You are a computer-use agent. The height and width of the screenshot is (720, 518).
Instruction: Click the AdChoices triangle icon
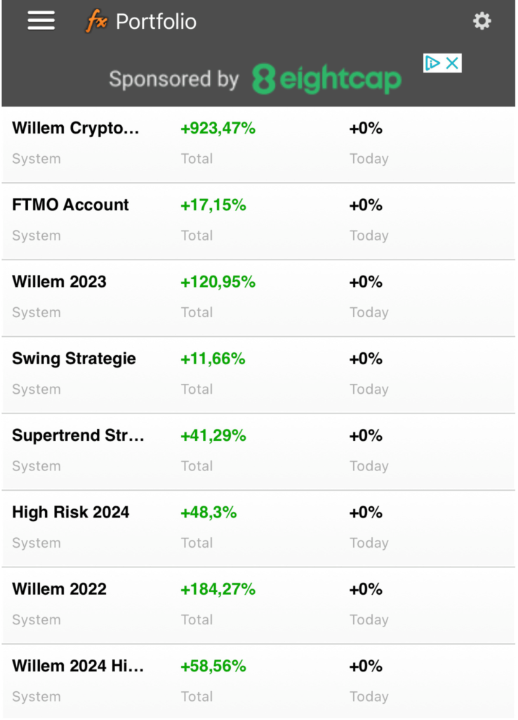[433, 63]
